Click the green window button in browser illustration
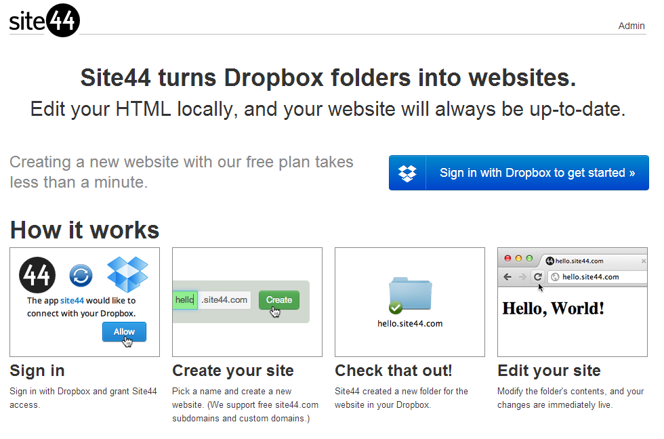 pos(529,258)
